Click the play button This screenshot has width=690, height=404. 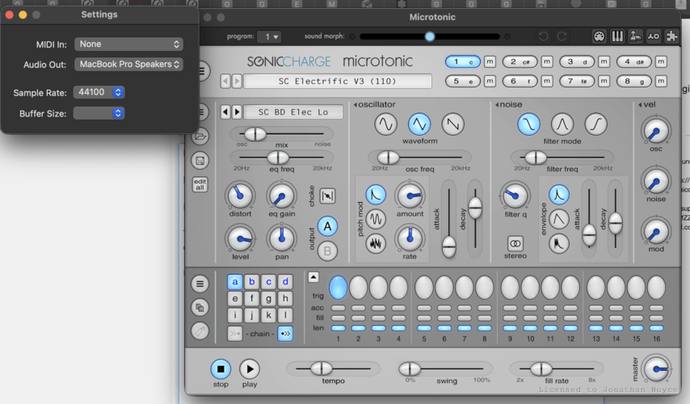[x=250, y=368]
